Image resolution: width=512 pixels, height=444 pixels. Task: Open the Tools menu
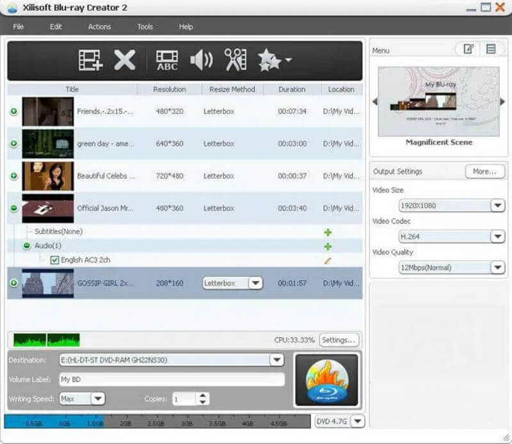pos(145,27)
